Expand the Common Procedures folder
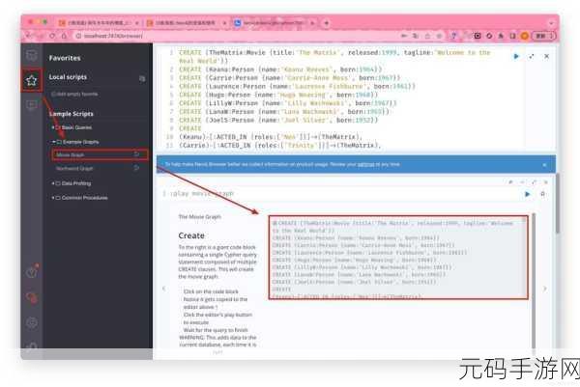 coord(80,198)
